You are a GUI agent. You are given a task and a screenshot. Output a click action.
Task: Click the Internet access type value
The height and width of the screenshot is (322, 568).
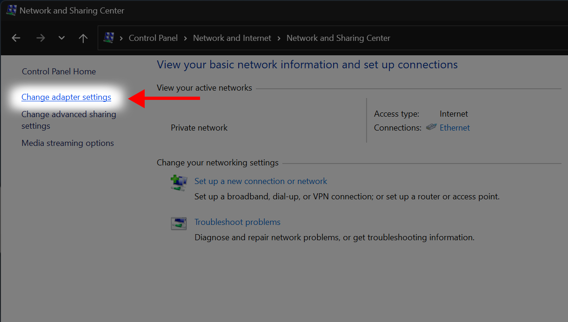pos(454,114)
